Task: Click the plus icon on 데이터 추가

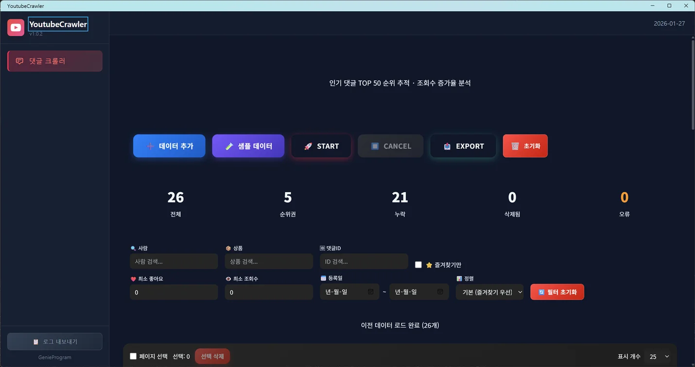Action: (x=150, y=146)
